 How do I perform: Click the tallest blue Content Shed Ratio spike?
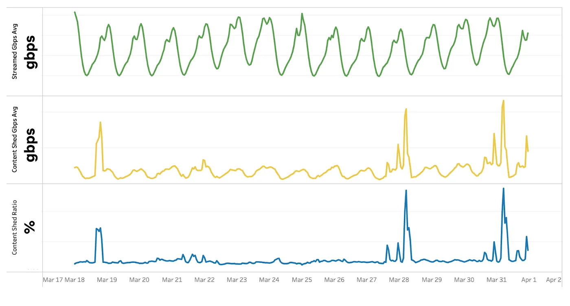point(504,189)
